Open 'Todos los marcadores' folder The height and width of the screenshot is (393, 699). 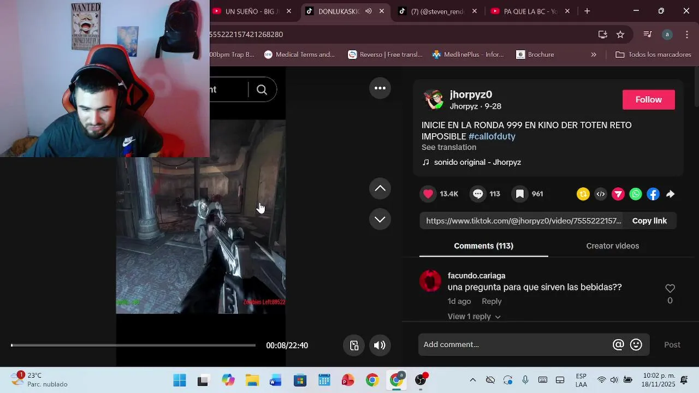click(x=653, y=55)
